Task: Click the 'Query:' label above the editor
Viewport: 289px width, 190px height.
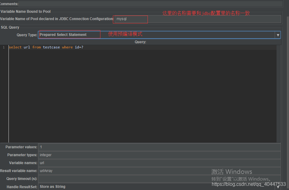Action: (x=140, y=42)
